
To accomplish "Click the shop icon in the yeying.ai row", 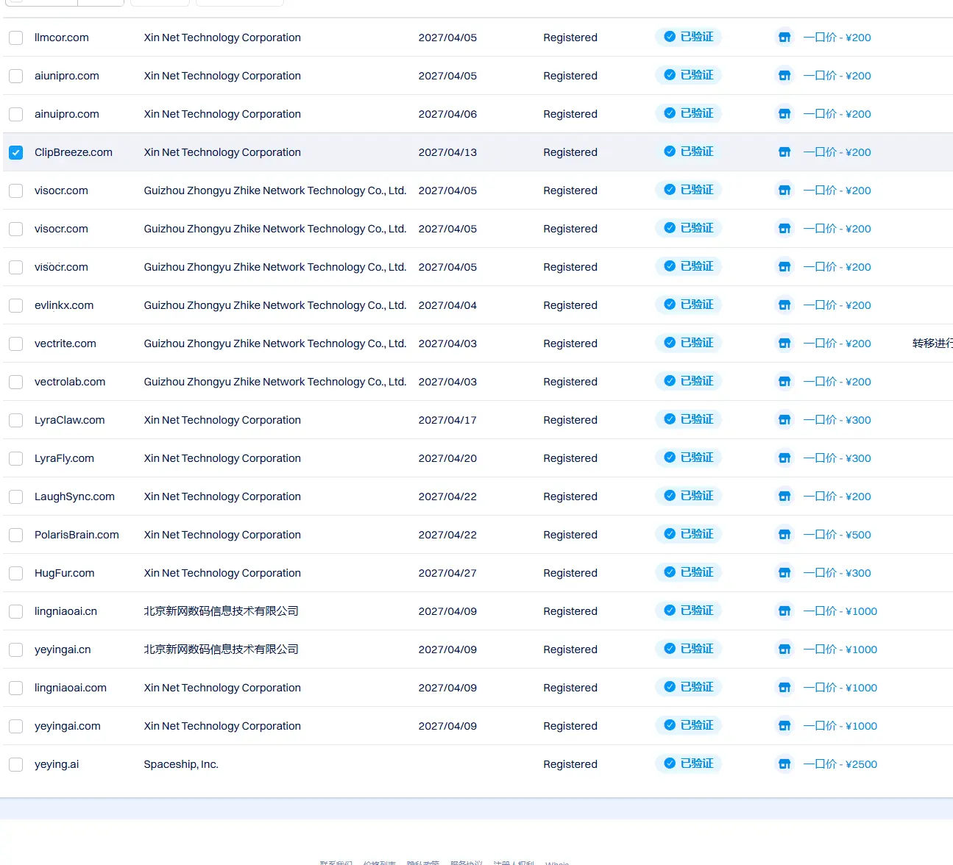I will click(784, 764).
